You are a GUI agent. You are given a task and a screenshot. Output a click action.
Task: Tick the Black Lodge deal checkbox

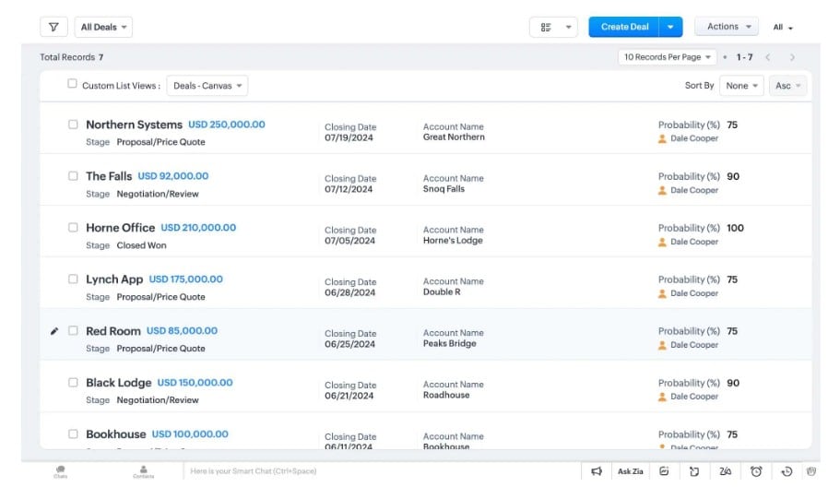coord(73,382)
